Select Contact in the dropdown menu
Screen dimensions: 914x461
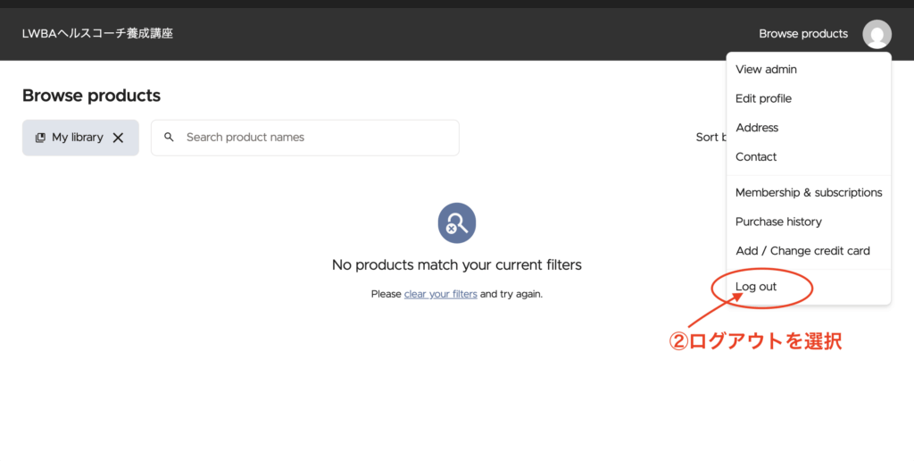(x=756, y=157)
